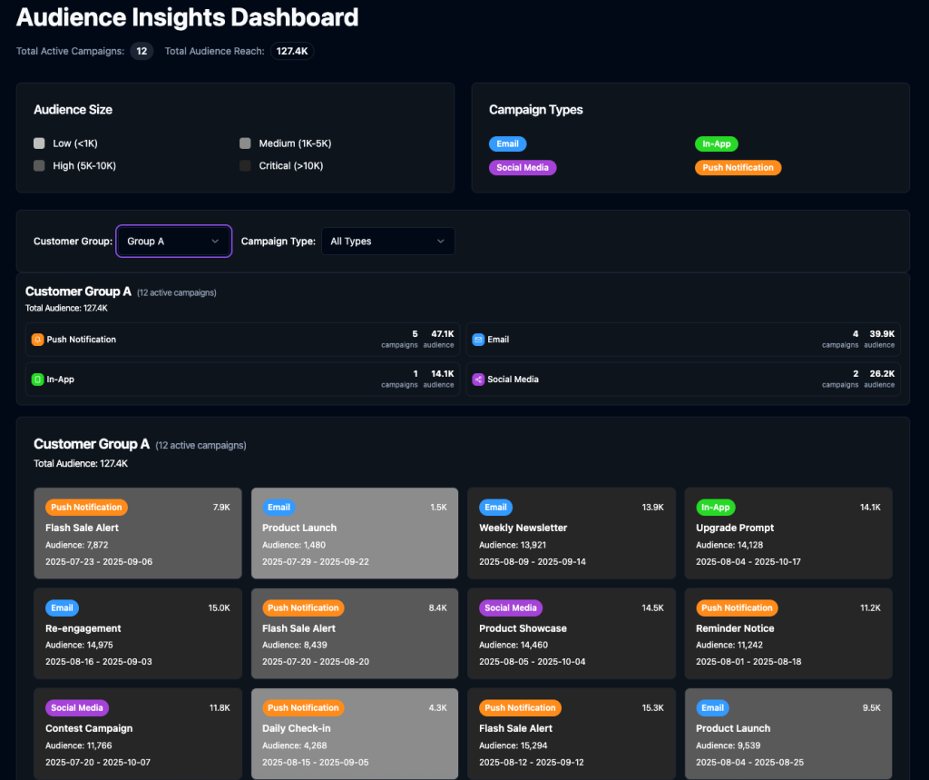Viewport: 929px width, 780px height.
Task: Open the Product Showcase campaign card
Action: 572,634
